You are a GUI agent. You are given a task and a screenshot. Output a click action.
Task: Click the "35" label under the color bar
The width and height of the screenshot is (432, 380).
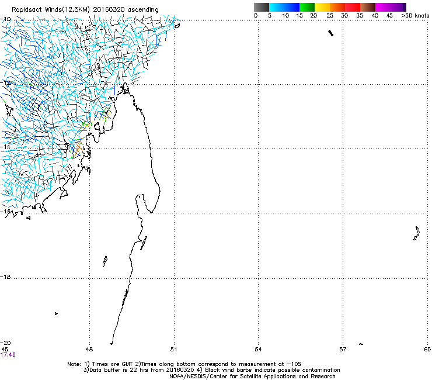(x=360, y=16)
